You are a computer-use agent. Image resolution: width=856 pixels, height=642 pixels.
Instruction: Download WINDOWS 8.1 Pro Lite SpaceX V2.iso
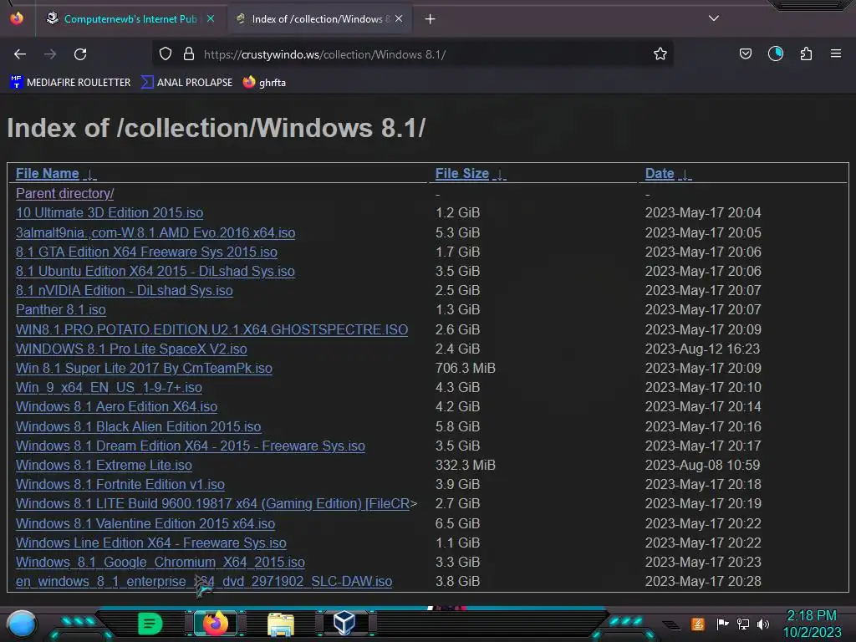point(131,349)
